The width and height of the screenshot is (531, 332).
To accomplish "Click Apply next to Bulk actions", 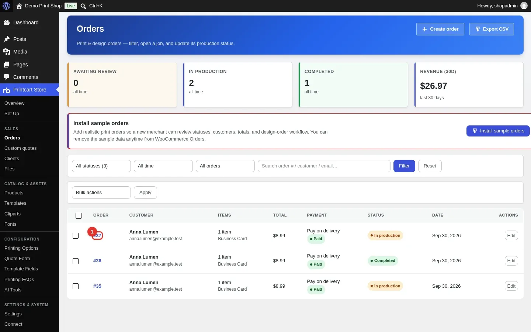I will (145, 193).
